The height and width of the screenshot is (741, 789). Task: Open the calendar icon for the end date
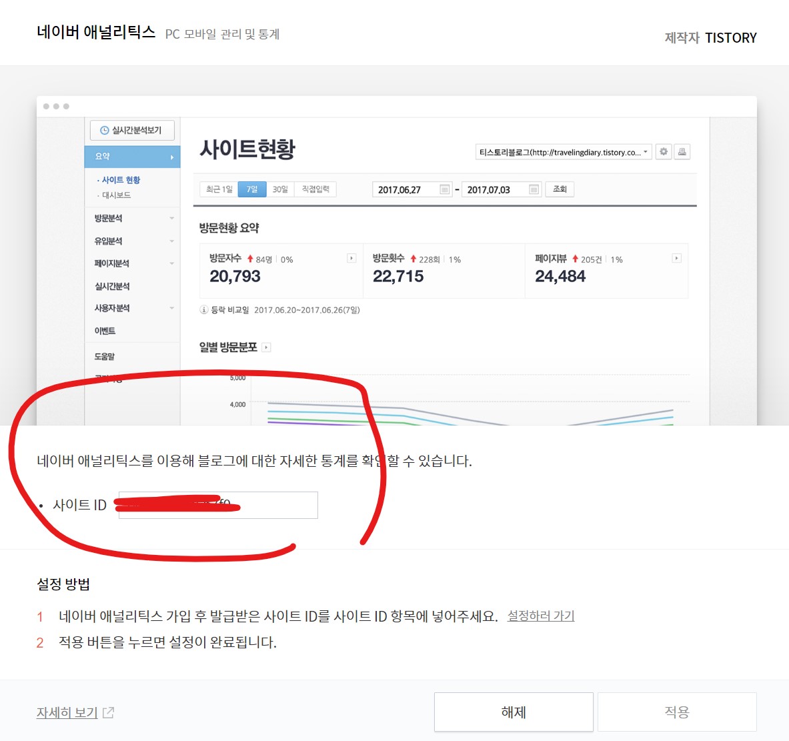[x=534, y=189]
